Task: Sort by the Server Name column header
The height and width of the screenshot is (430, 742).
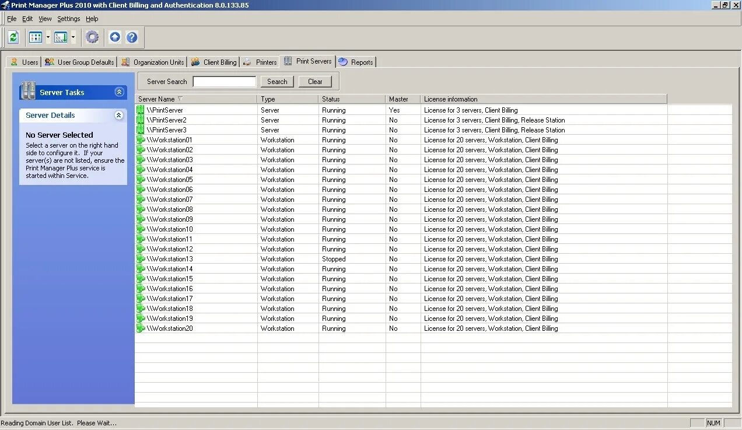Action: tap(157, 99)
